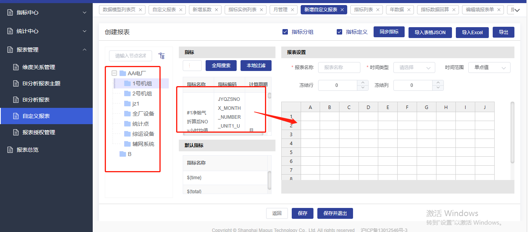Viewport: 528px width, 232px height.
Task: Close the 月管理 tab with its X
Action: coord(292,10)
